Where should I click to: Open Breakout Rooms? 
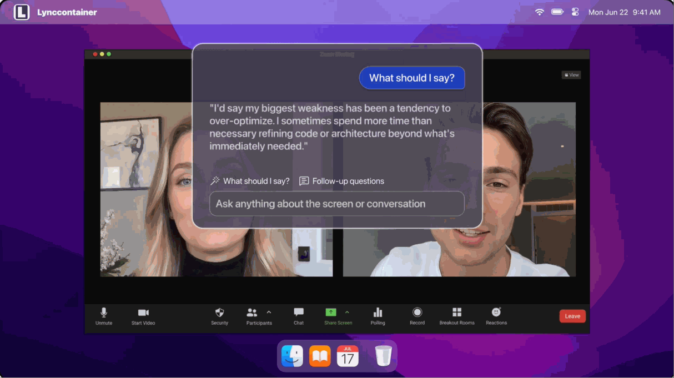tap(457, 315)
